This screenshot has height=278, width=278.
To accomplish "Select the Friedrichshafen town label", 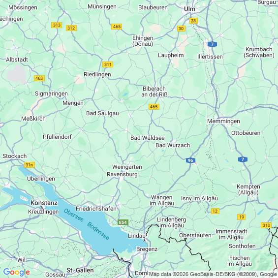I will (x=96, y=209).
